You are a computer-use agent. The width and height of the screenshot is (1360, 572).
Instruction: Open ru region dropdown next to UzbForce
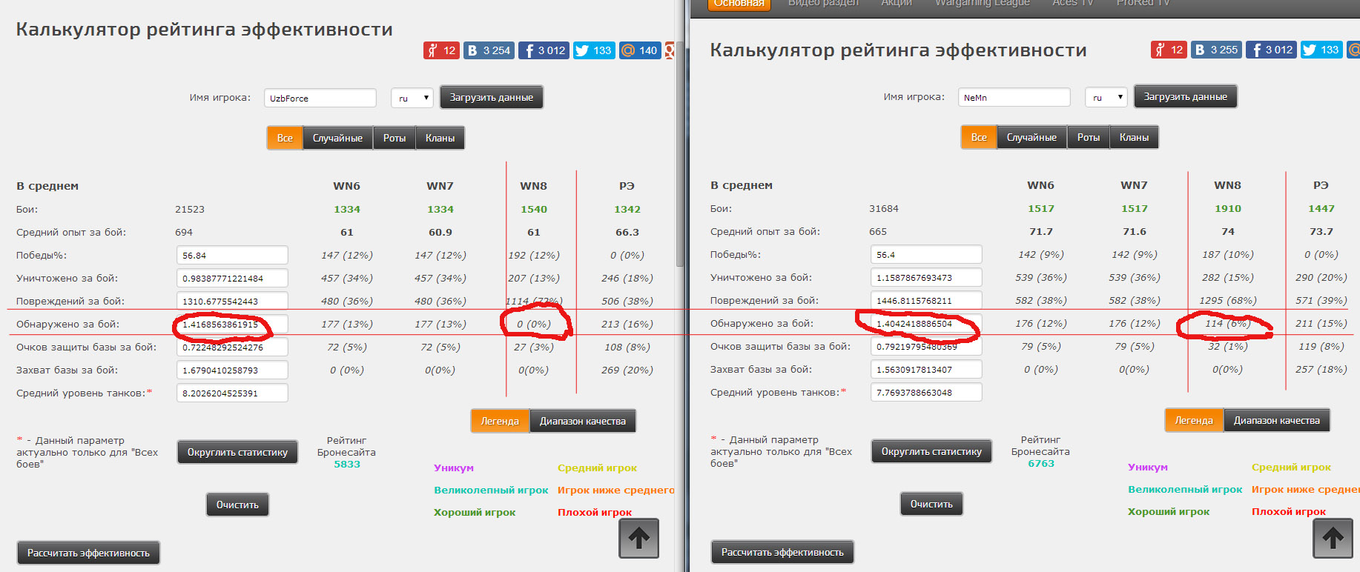point(412,98)
